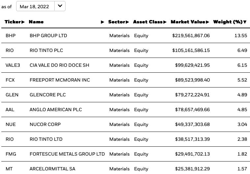Click the chevron arrow beside the date
The height and width of the screenshot is (174, 250).
click(60, 6)
